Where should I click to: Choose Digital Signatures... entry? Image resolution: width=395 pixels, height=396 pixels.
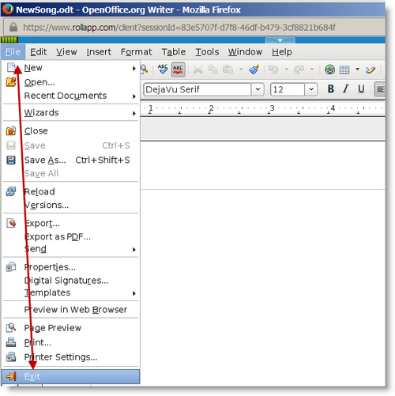coord(70,281)
